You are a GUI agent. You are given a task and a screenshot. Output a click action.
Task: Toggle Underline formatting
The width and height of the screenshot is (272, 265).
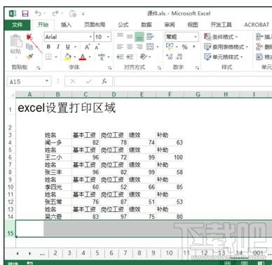(68, 47)
